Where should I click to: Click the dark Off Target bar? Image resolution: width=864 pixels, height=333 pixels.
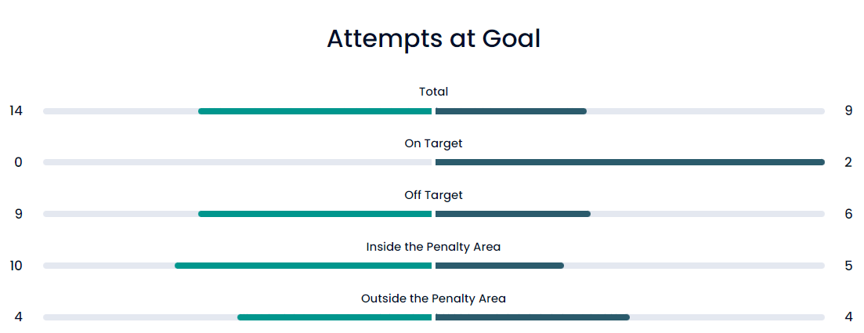tap(513, 214)
